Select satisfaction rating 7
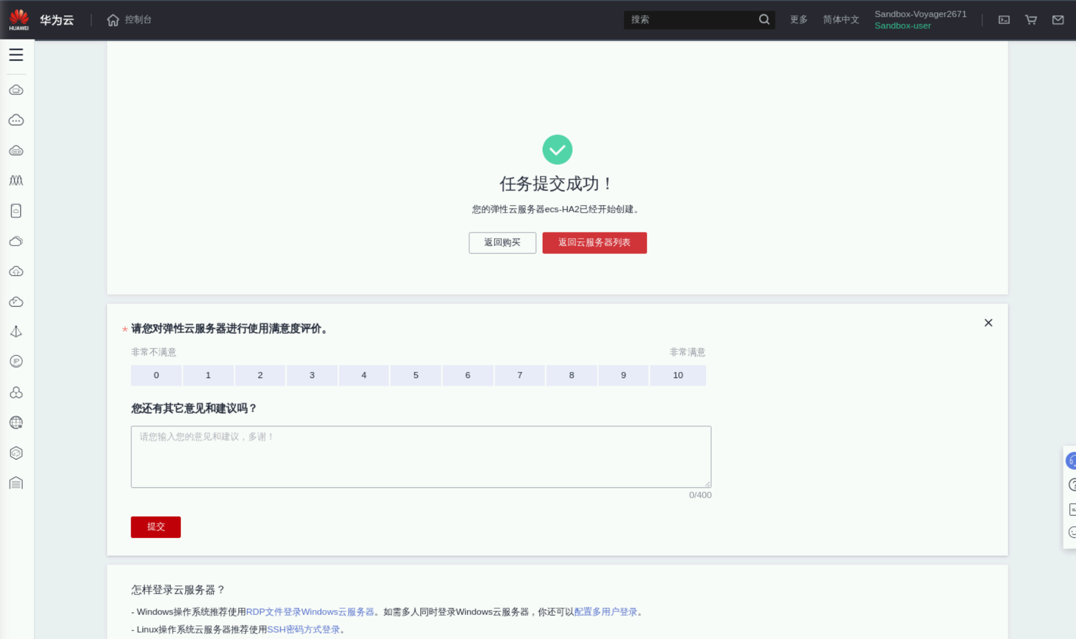The width and height of the screenshot is (1076, 639). [x=520, y=375]
